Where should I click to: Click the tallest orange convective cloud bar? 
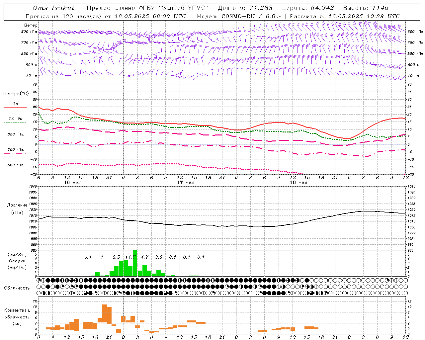click(105, 314)
